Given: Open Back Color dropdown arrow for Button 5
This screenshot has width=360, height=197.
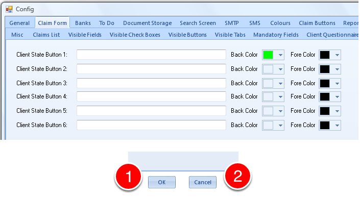Looking at the screenshot, I should point(280,111).
